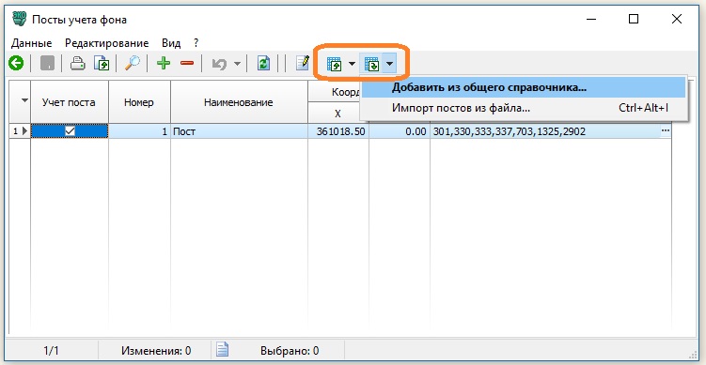Image resolution: width=706 pixels, height=365 pixels.
Task: Delete row with red minus icon
Action: 187,64
